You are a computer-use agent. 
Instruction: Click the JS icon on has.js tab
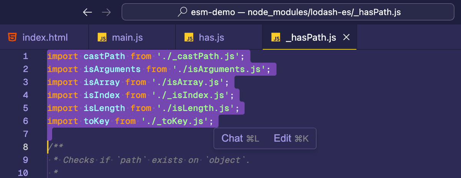click(x=189, y=38)
